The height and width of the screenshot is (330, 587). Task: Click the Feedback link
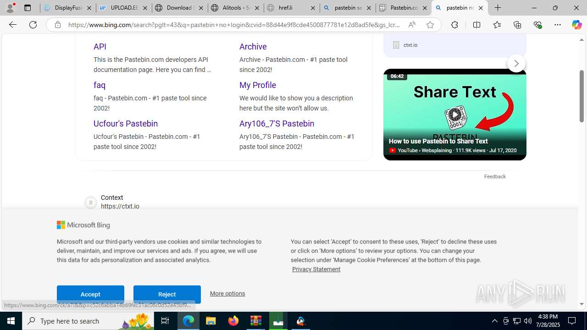[495, 176]
